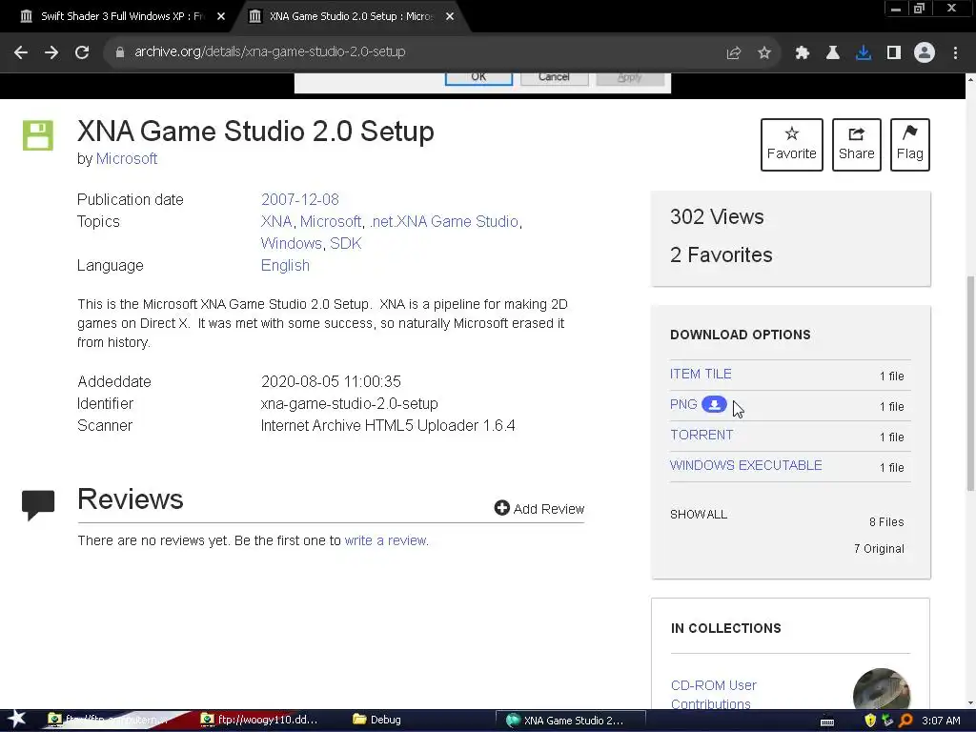
Task: Open the XNA topic link
Action: point(276,221)
